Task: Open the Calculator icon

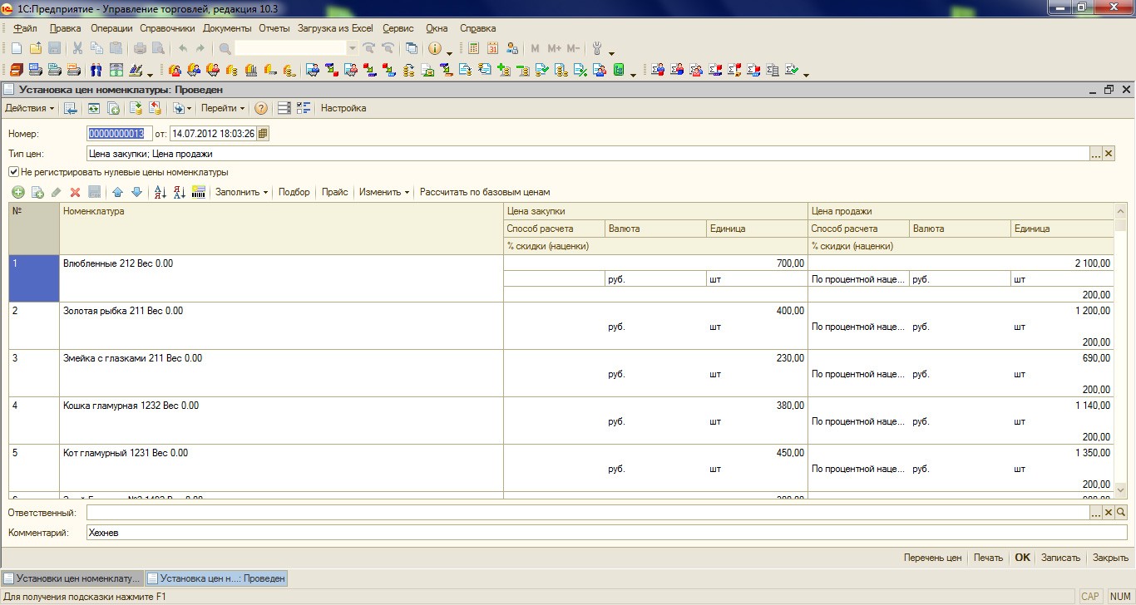Action: point(474,49)
